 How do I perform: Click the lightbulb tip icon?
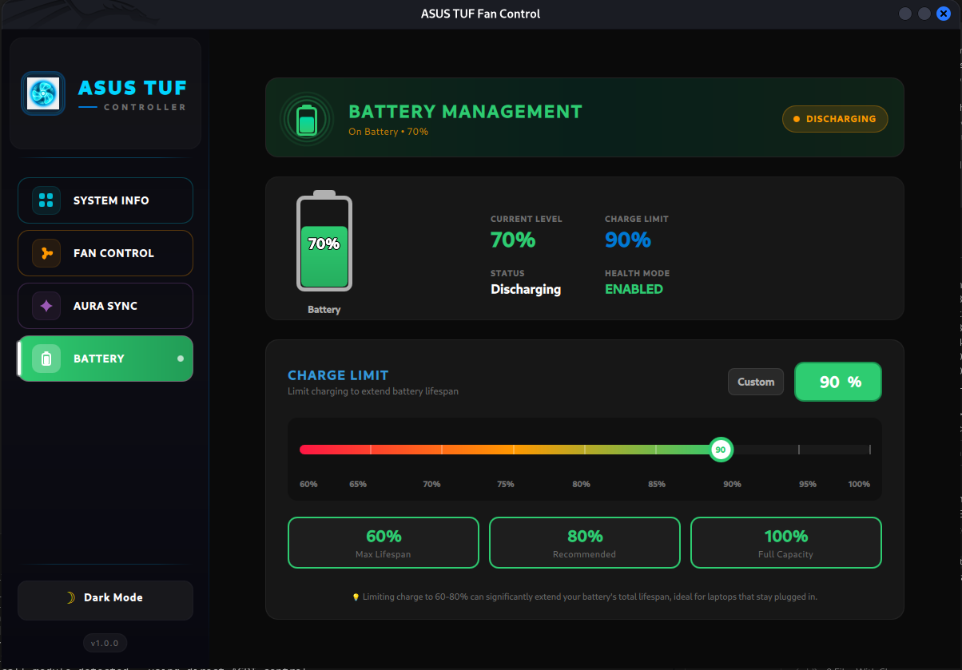(x=356, y=597)
